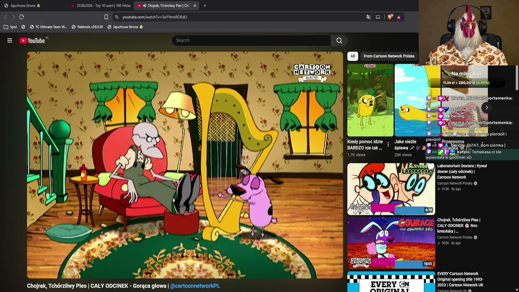Click the Gorąca głowa video player

tap(185, 165)
